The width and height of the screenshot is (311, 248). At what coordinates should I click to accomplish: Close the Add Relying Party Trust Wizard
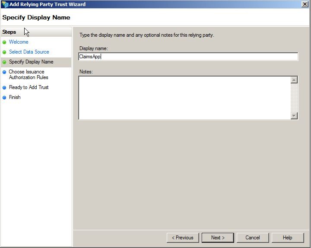305,4
